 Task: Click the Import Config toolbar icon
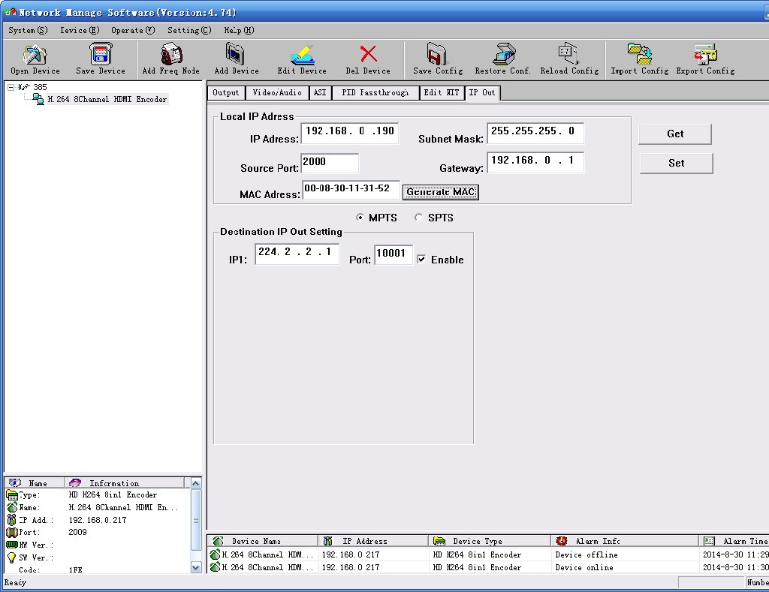pos(640,54)
